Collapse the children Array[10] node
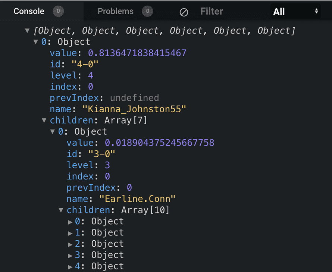The width and height of the screenshot is (332, 272). point(61,210)
